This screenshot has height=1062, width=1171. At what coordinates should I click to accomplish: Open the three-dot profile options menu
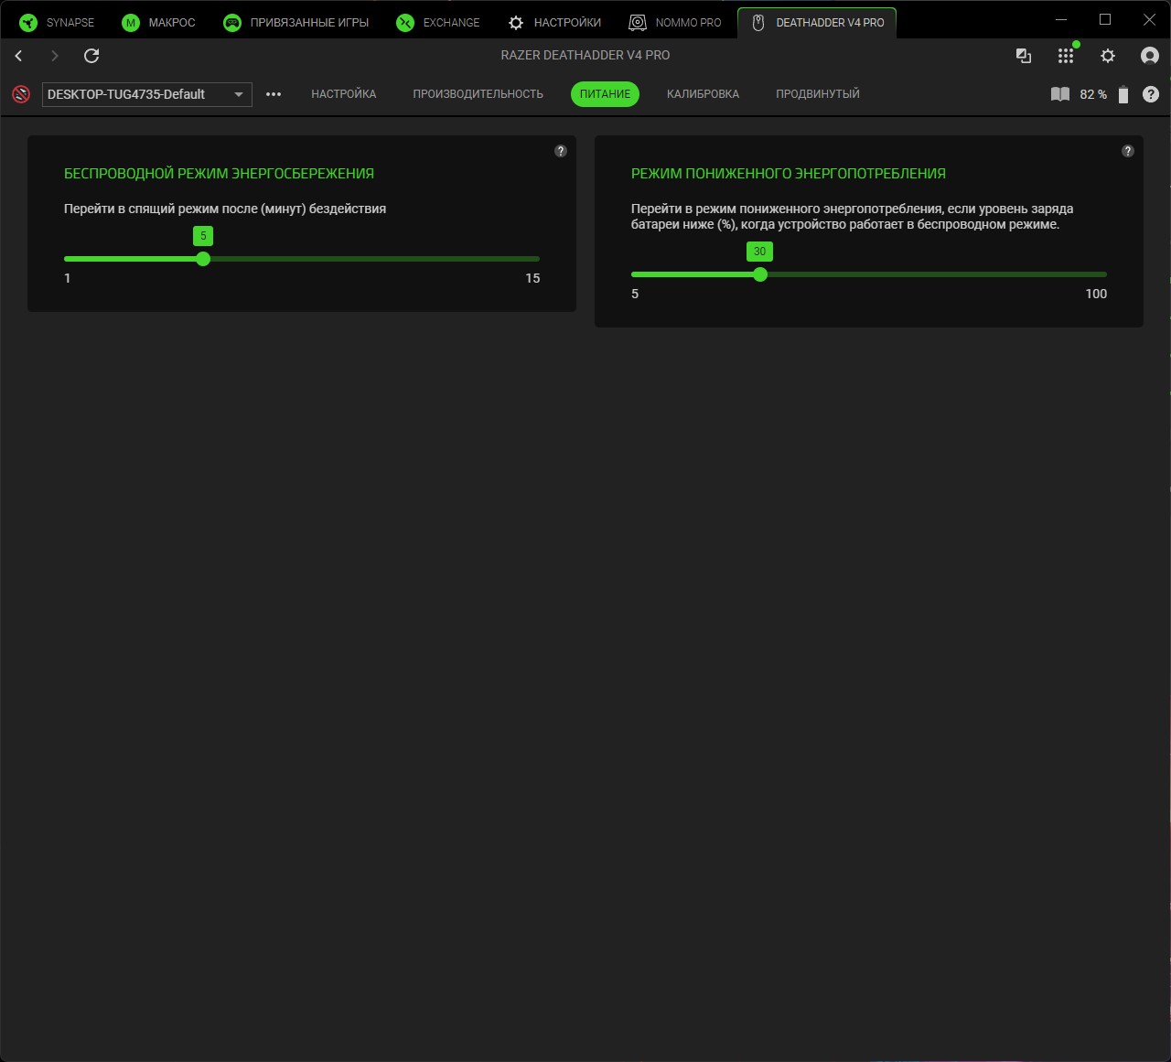tap(274, 94)
